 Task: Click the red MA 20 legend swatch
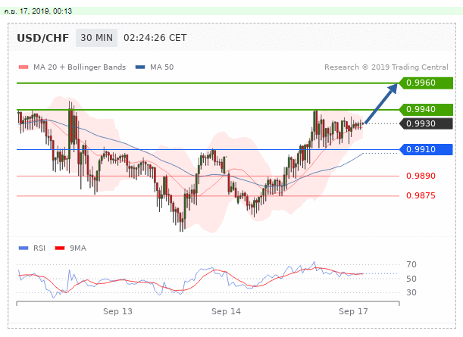pos(23,67)
